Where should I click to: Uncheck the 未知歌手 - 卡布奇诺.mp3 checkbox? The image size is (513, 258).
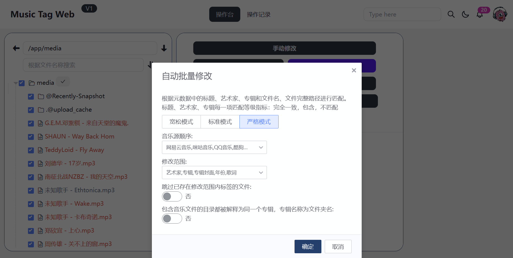[31, 217]
